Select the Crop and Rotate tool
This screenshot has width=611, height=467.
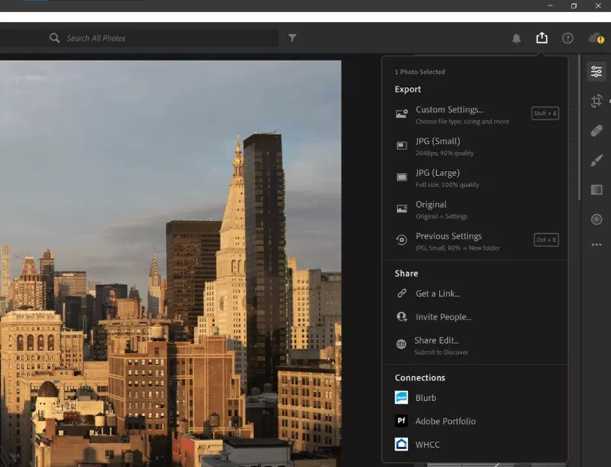coord(596,101)
